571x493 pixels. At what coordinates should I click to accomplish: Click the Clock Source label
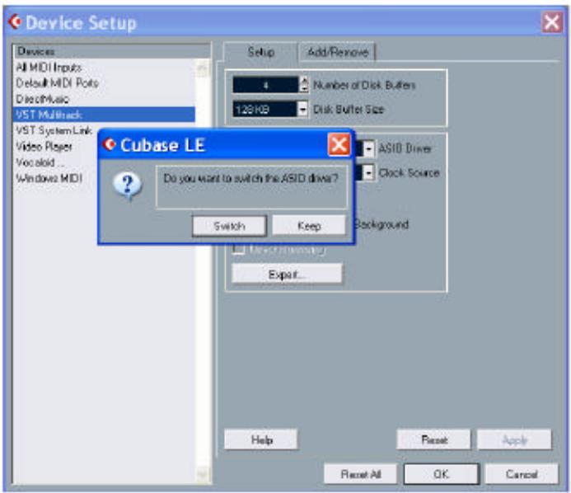tap(409, 172)
